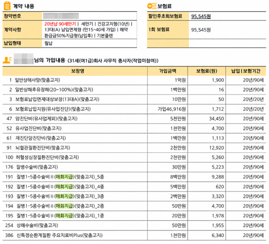Screen dimensions: 269x244
Task: Click the 계약사항 label cell
Action: coord(22,30)
